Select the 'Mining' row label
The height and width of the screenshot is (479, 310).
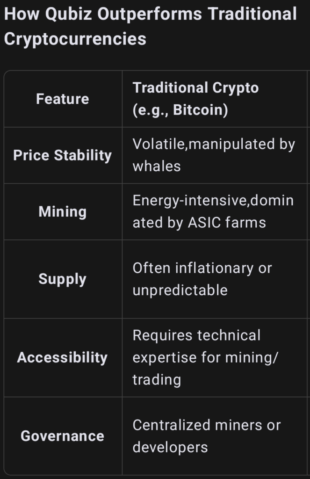point(63,212)
